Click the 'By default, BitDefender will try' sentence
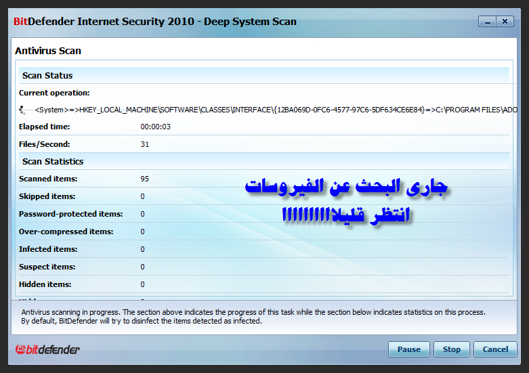 coord(142,321)
